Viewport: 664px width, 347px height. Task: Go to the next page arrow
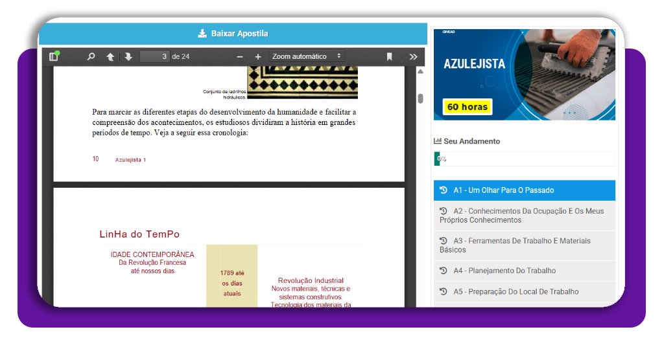click(128, 56)
